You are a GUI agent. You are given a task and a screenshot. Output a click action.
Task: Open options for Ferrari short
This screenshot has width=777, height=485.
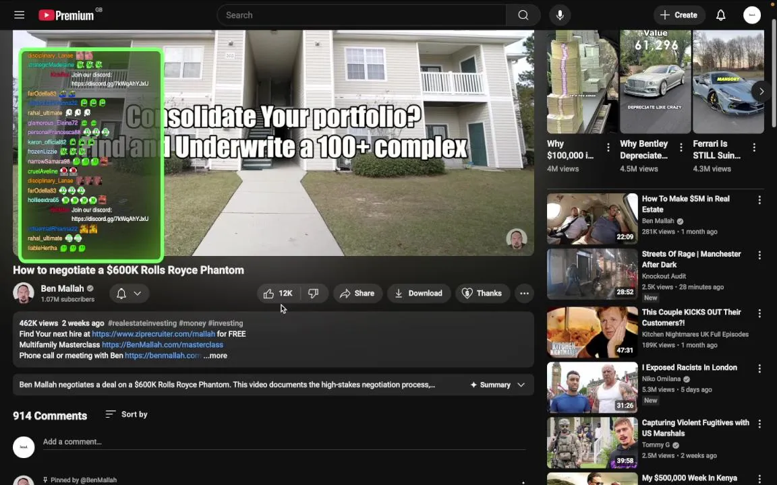click(x=753, y=148)
